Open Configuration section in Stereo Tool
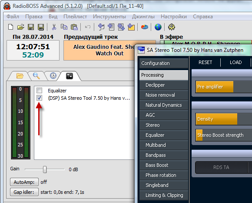Screen dimensions: 252x203 [x=164, y=63]
